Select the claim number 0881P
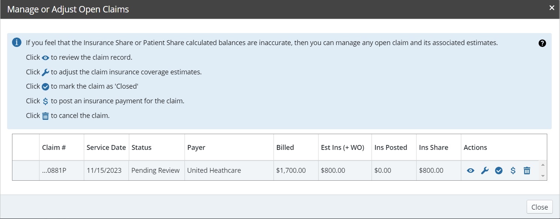The image size is (560, 219). [x=54, y=170]
